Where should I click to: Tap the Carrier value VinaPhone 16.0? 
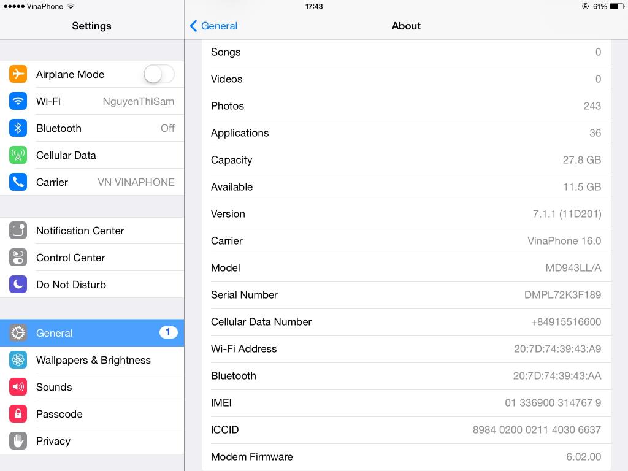pyautogui.click(x=564, y=240)
